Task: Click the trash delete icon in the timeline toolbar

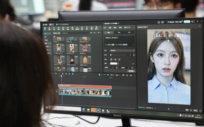Action: click(x=73, y=74)
